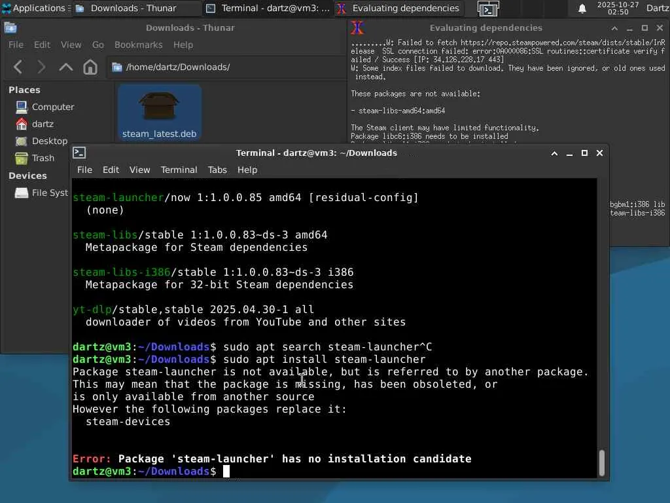
Task: Open Terminal Help menu
Action: point(247,170)
